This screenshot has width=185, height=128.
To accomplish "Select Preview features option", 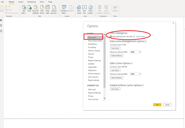I will 94,74.
